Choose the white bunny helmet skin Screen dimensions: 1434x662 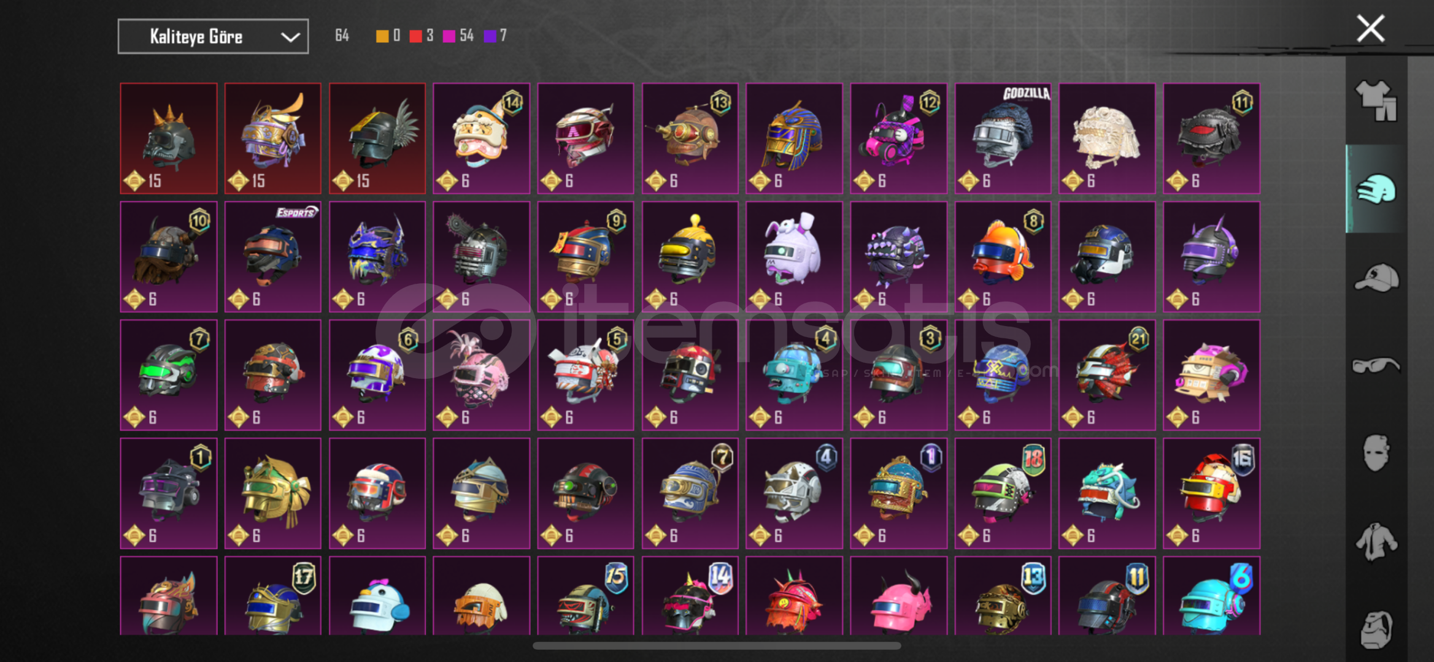click(x=794, y=257)
